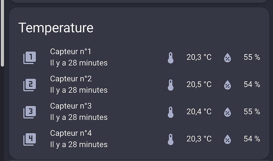Click the thermometer icon for Capteur n°4
This screenshot has width=273, height=161.
171,139
